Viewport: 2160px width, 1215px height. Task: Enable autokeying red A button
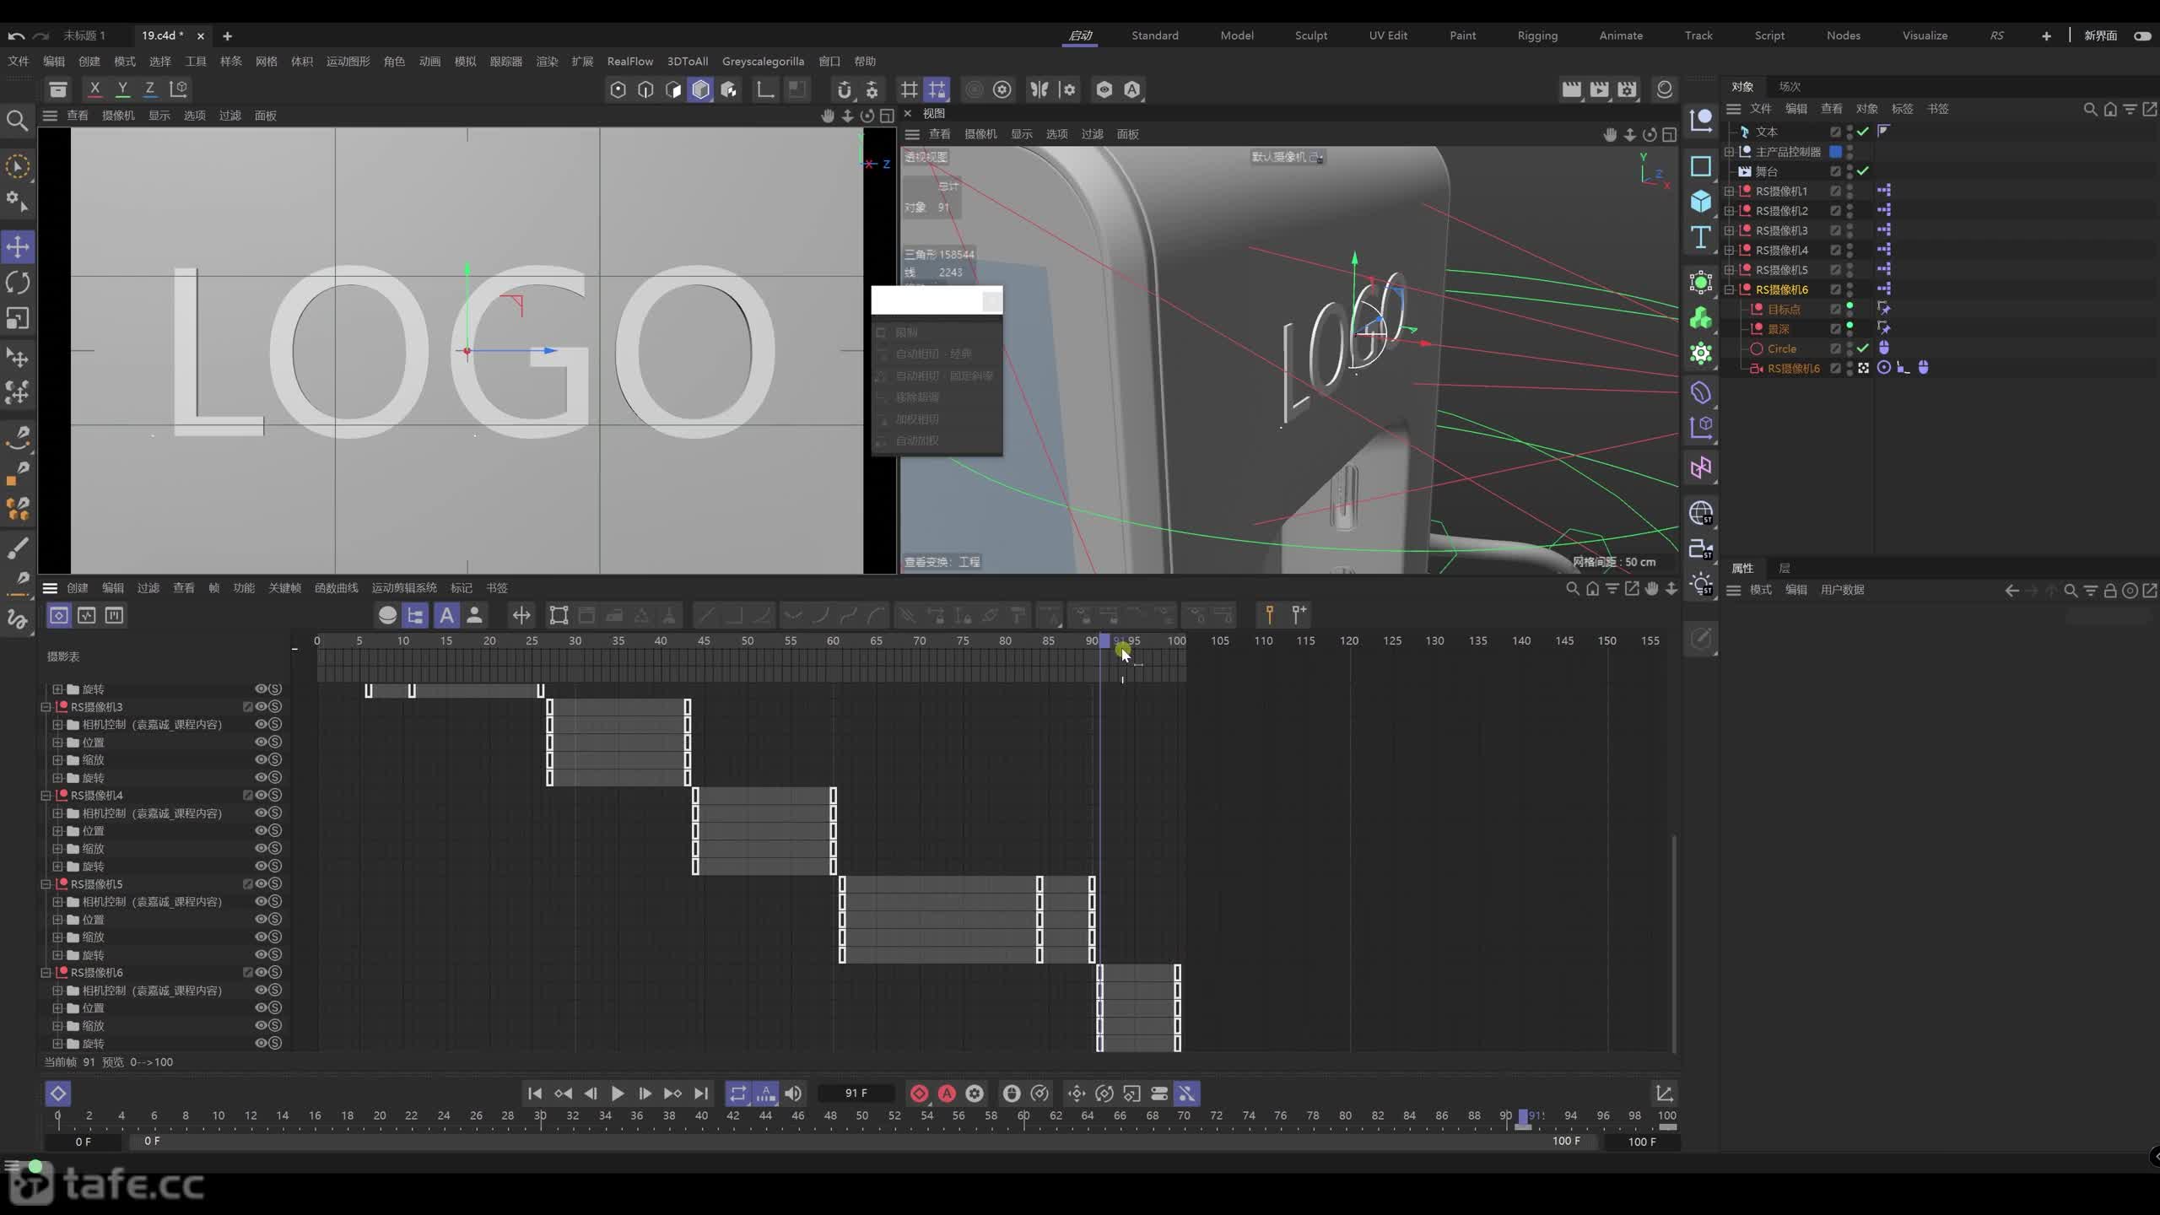tap(947, 1093)
